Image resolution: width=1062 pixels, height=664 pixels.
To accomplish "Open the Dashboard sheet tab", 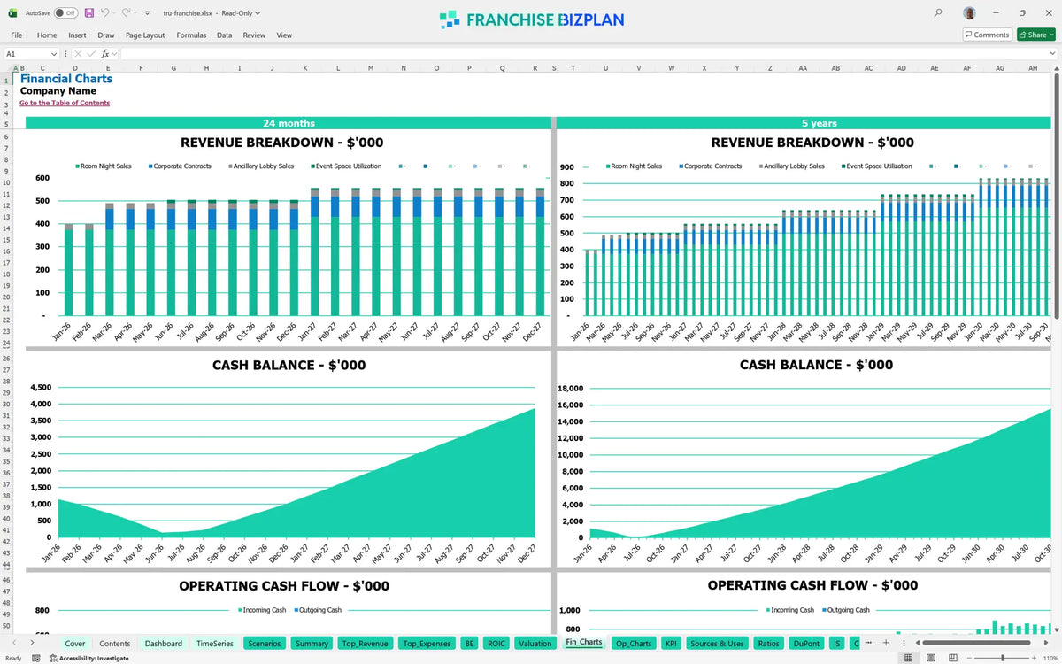I will click(164, 644).
